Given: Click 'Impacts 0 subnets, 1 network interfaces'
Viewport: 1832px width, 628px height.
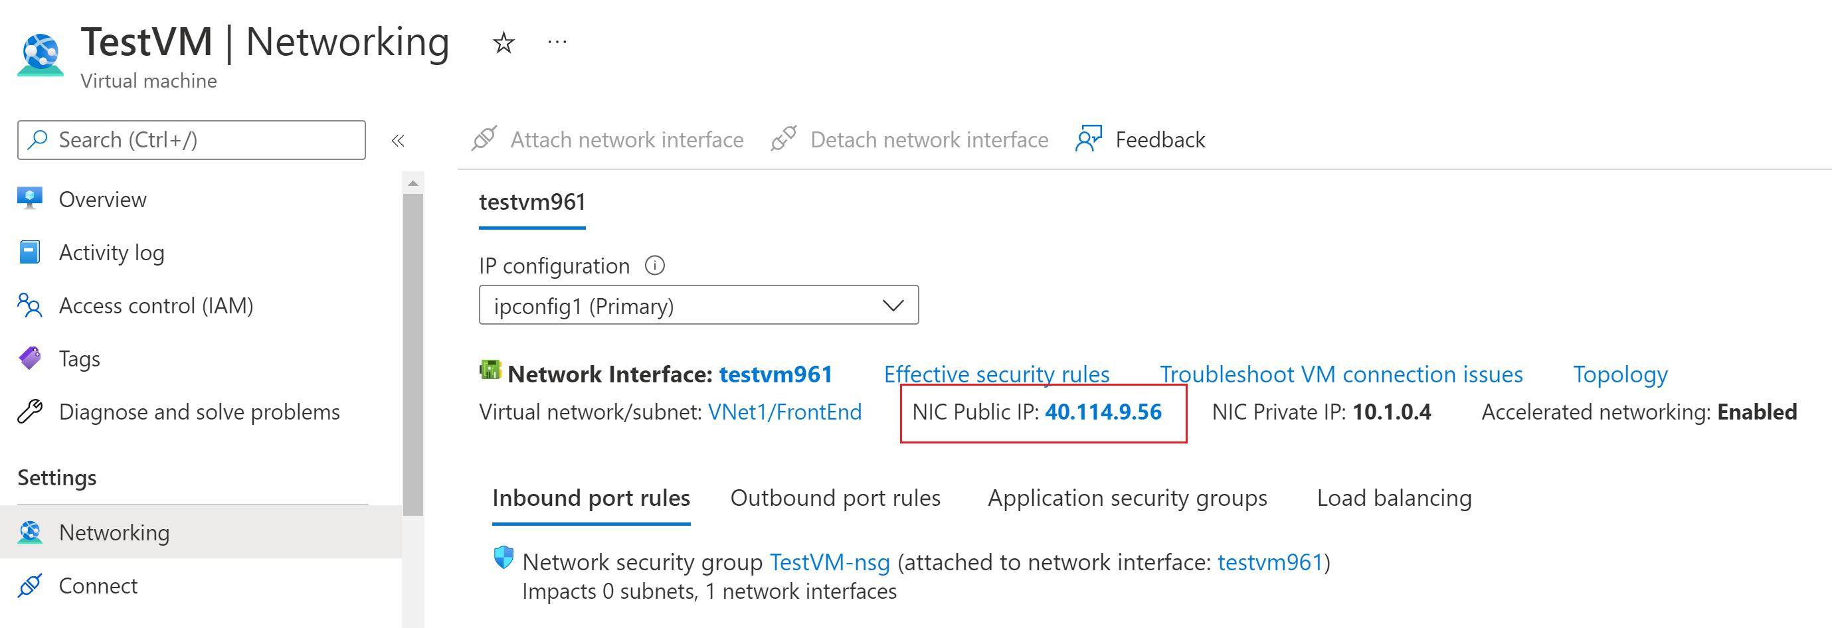Looking at the screenshot, I should (709, 591).
